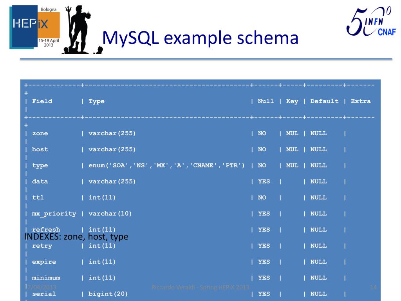Click NULL default in the type row
Screen dimensions: 401x301
pos(318,166)
